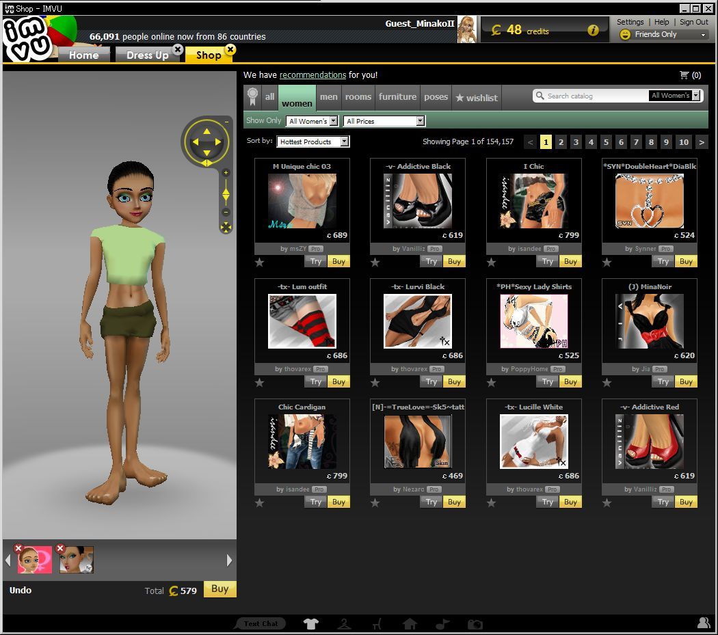This screenshot has width=718, height=635.
Task: Pan the avatar camera upward
Action: click(207, 131)
